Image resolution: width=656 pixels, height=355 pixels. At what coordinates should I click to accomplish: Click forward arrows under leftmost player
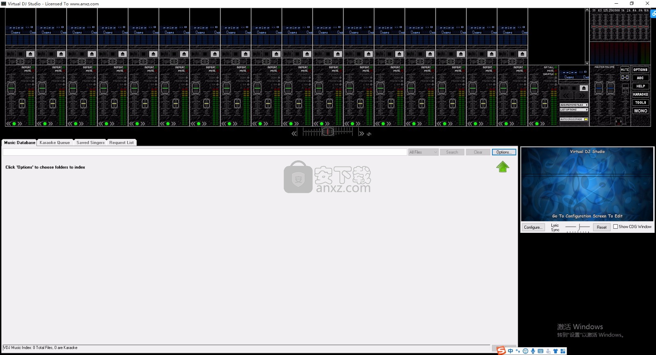pyautogui.click(x=20, y=123)
